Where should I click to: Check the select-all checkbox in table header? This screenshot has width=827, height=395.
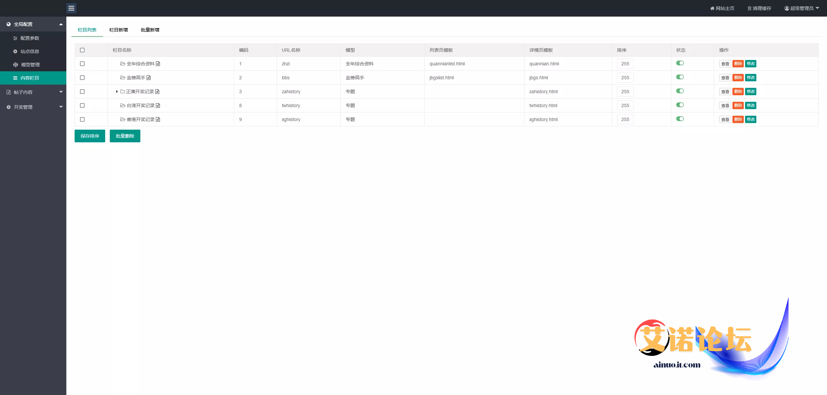pyautogui.click(x=82, y=50)
